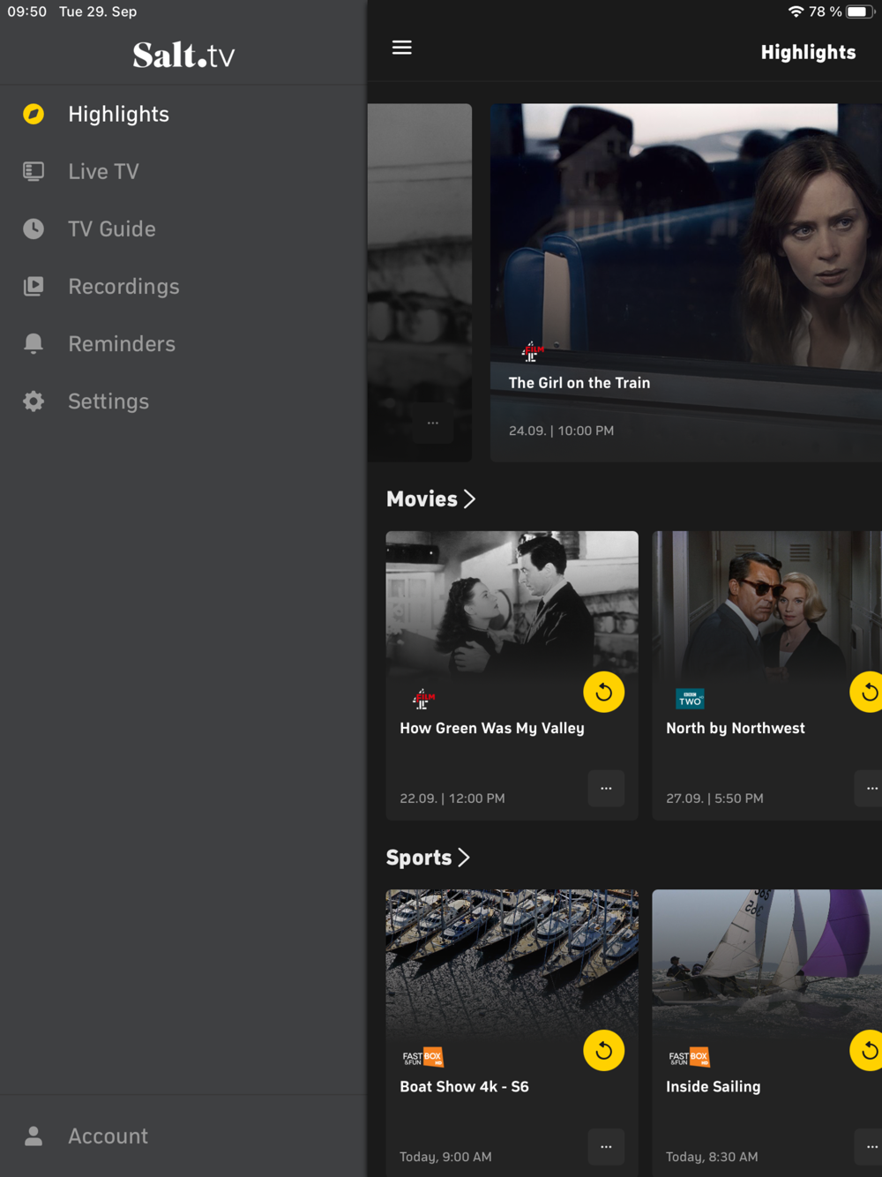The width and height of the screenshot is (882, 1177).
Task: Go to Settings menu item
Action: tap(183, 401)
